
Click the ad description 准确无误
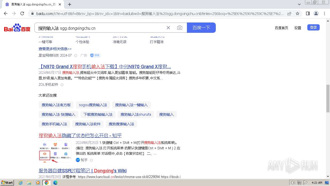pyautogui.click(x=120, y=42)
